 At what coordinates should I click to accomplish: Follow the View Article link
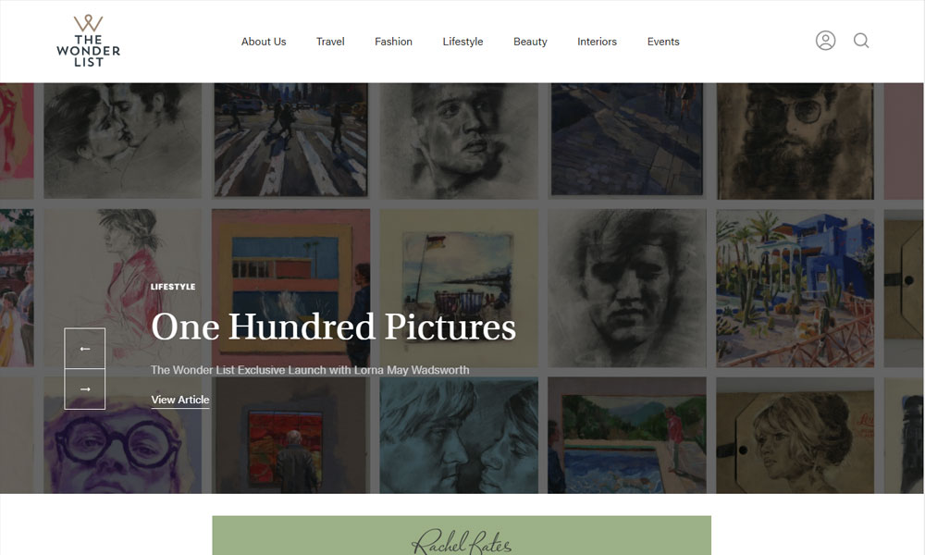[180, 400]
